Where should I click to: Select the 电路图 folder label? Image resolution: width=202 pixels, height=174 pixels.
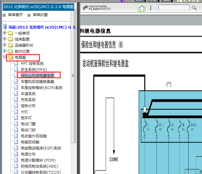click(x=20, y=57)
